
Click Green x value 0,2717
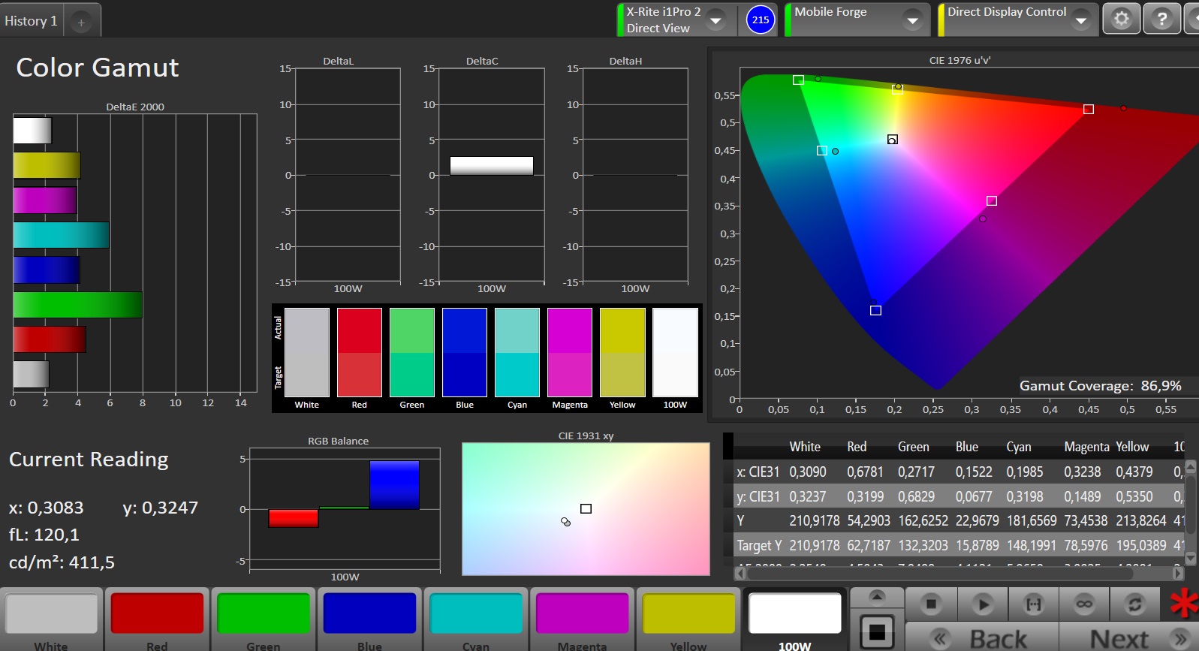click(916, 472)
